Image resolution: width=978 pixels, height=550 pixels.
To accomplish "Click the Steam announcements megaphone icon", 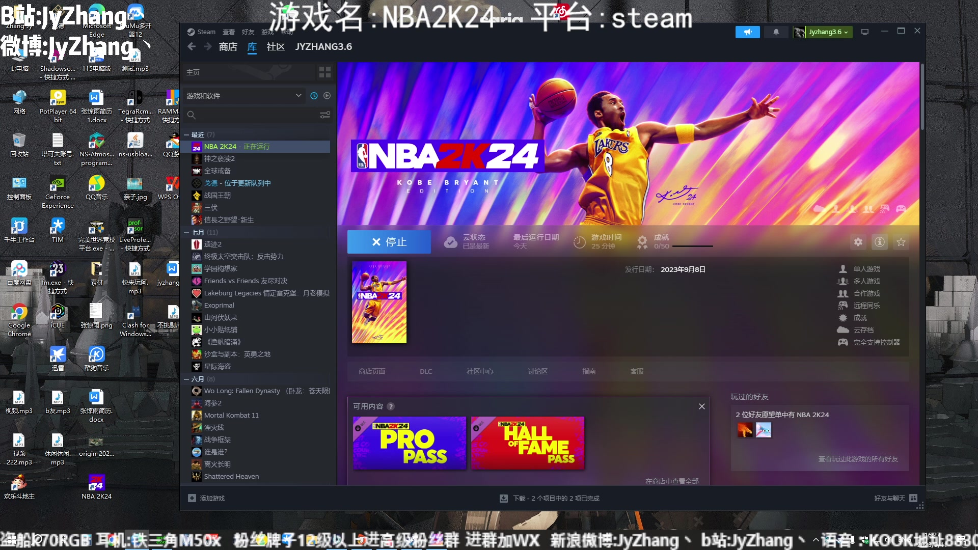I will (x=747, y=32).
